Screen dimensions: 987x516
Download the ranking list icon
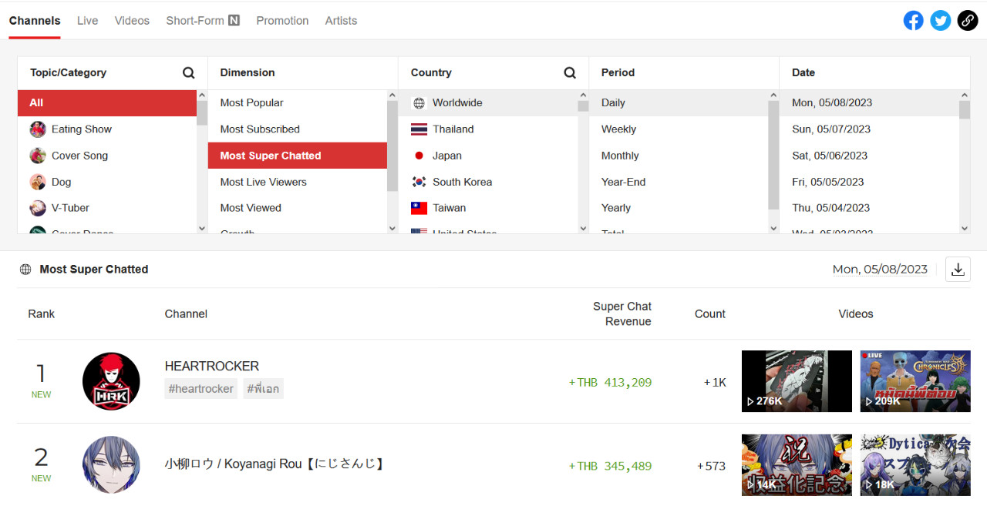(958, 270)
